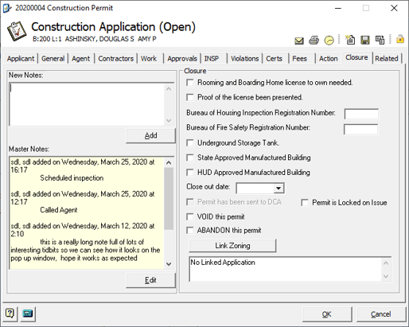Viewport: 409px width, 327px height.
Task: Tick HUD Approved Manufactured Building
Action: [x=190, y=173]
